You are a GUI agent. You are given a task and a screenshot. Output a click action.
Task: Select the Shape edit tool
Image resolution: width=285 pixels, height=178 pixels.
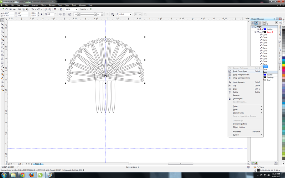(2, 24)
